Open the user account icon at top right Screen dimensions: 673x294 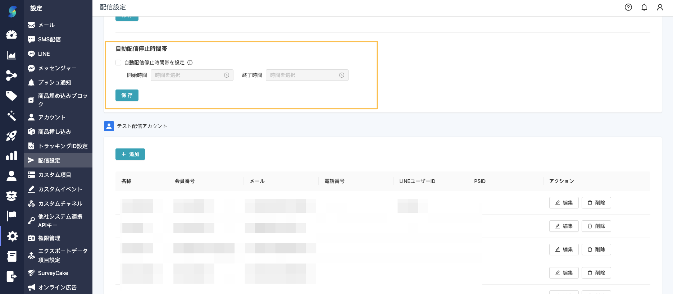(660, 7)
